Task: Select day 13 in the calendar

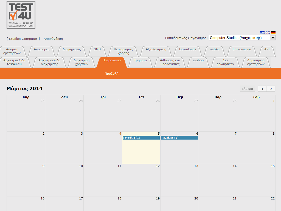Action: [179, 180]
